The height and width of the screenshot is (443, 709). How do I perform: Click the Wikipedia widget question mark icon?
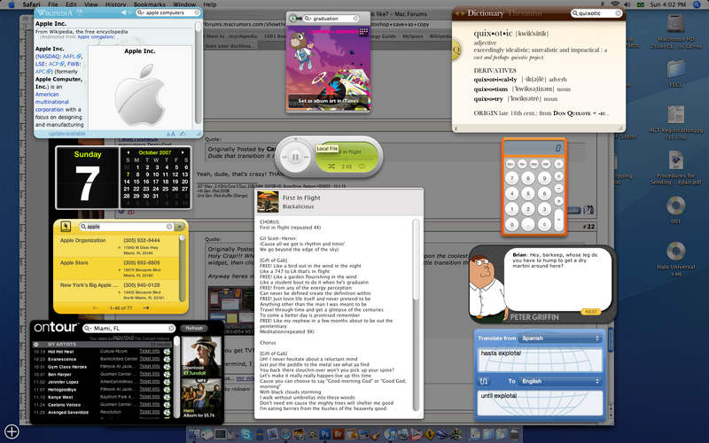[x=80, y=12]
